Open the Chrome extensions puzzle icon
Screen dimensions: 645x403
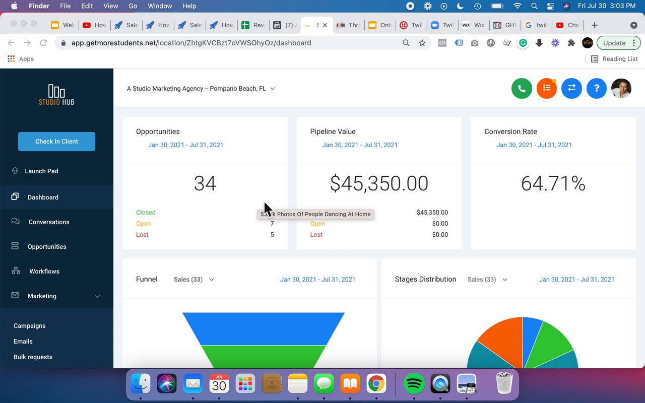click(571, 43)
